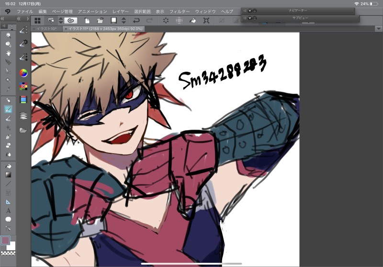Screen dimensions: 383x267
Task: Open the ページ管理 menu
Action: [x=62, y=11]
